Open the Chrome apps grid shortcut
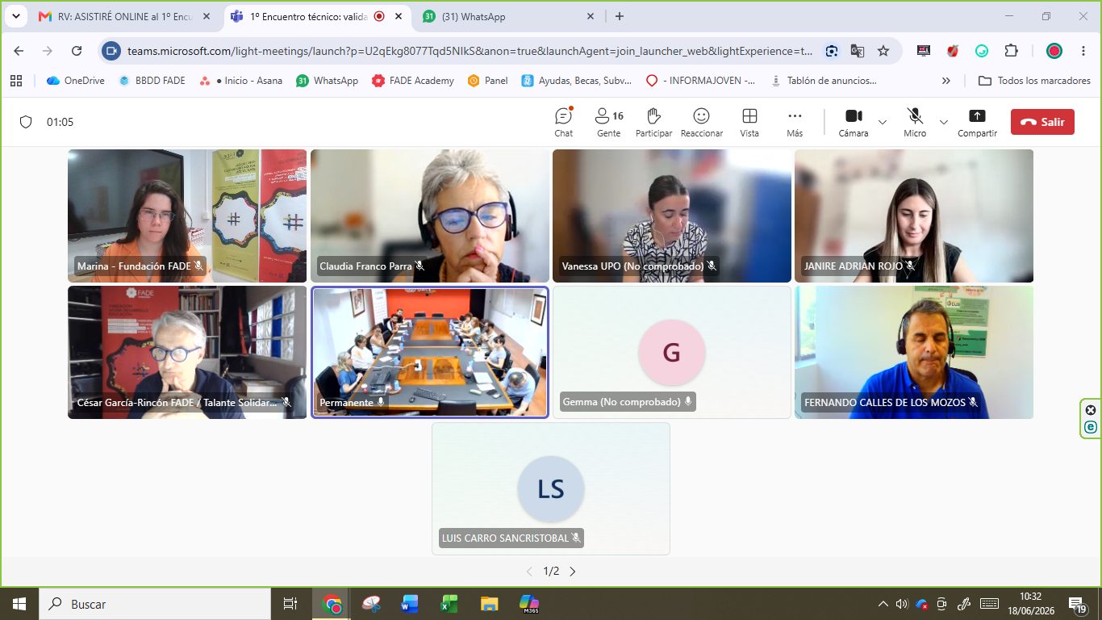The height and width of the screenshot is (620, 1102). pos(15,81)
